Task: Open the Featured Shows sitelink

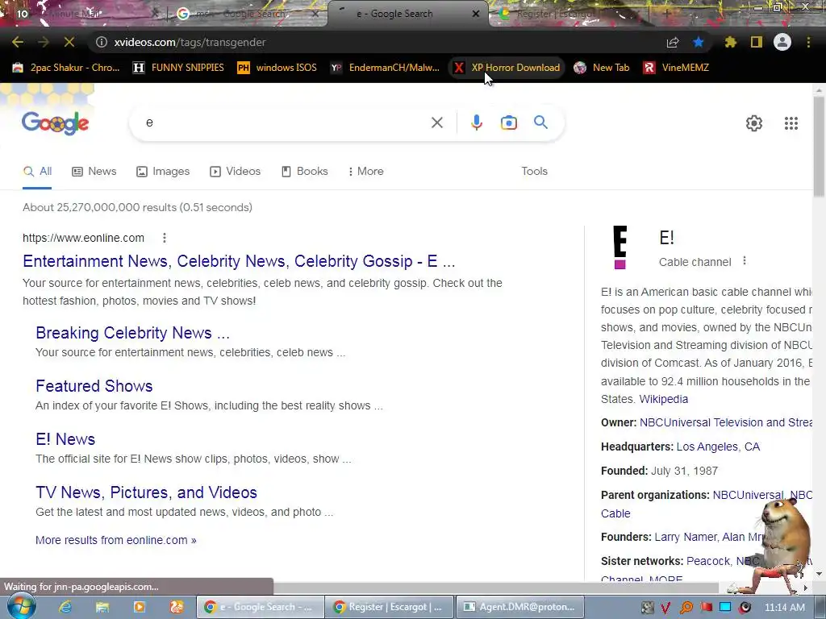Action: pos(94,386)
